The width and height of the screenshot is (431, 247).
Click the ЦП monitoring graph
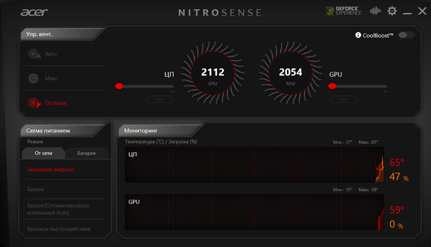tap(254, 165)
